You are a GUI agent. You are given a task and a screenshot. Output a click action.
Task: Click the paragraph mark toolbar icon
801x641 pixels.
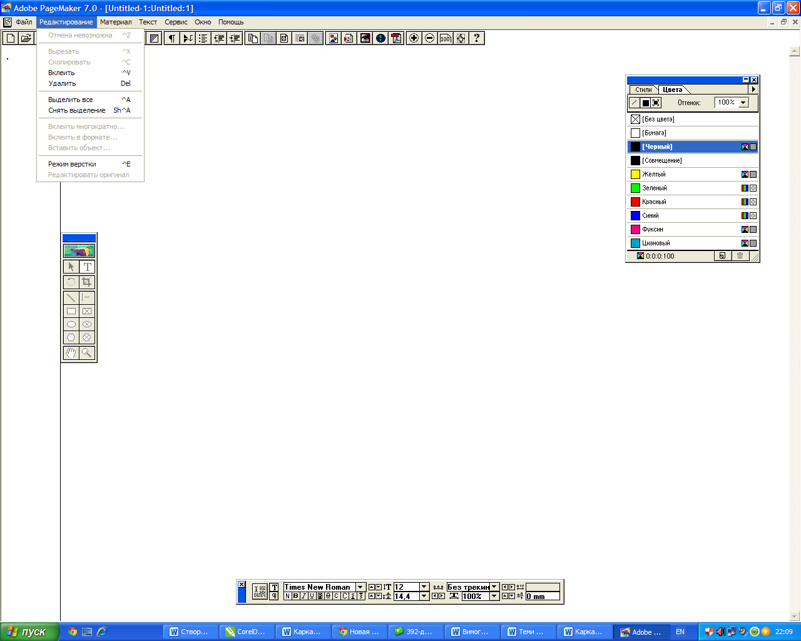click(171, 38)
